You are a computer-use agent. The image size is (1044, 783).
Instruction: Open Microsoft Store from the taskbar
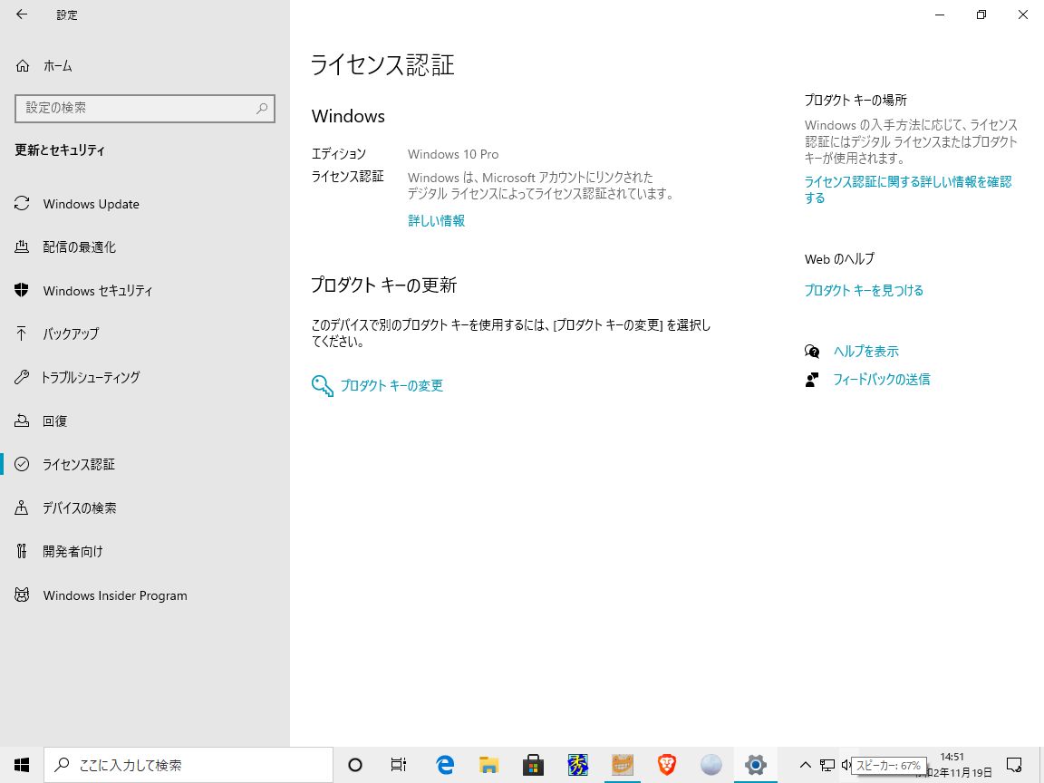pos(533,764)
